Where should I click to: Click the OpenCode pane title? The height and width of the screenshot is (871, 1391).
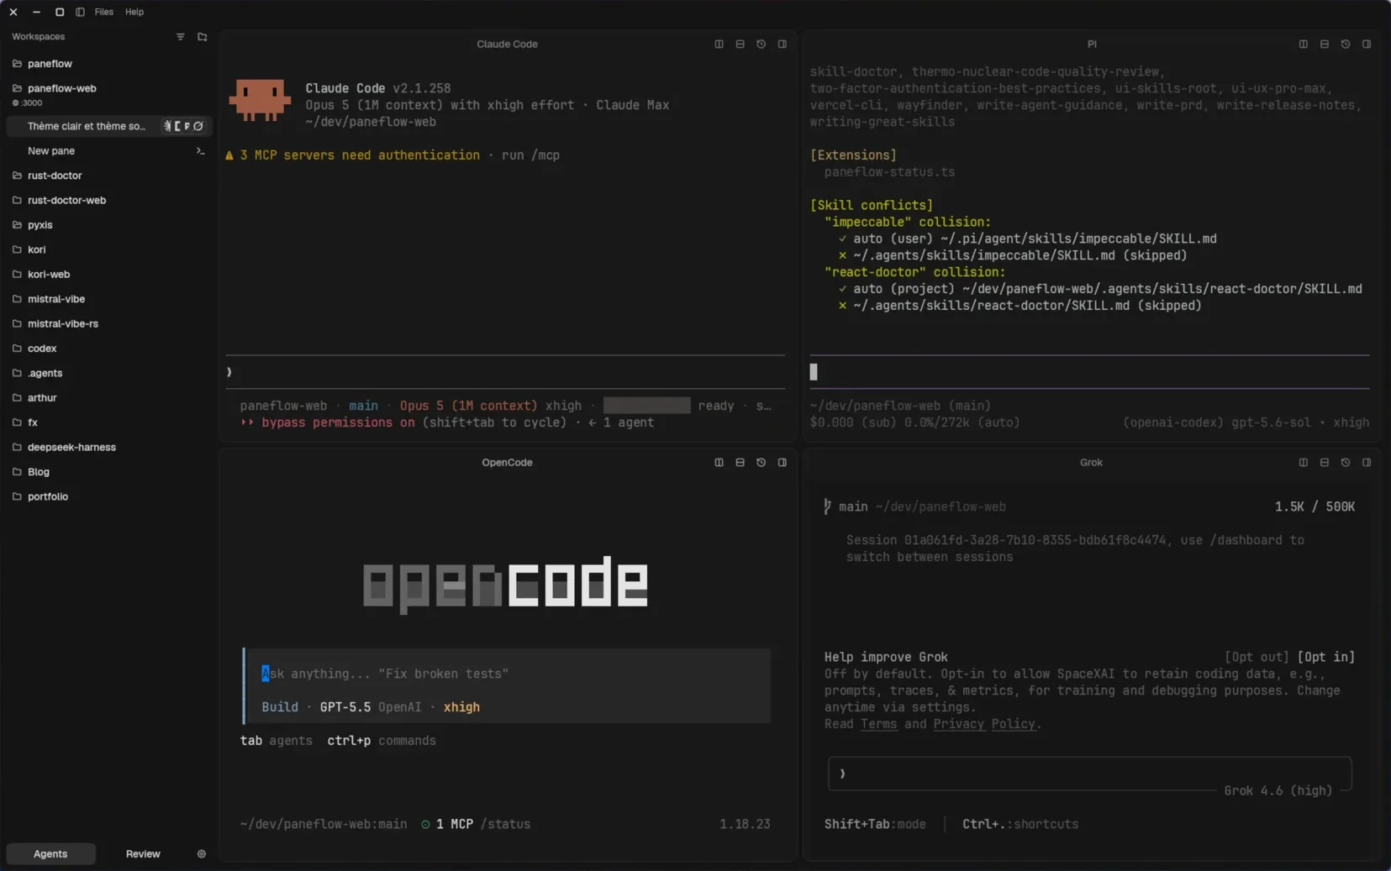(x=507, y=463)
